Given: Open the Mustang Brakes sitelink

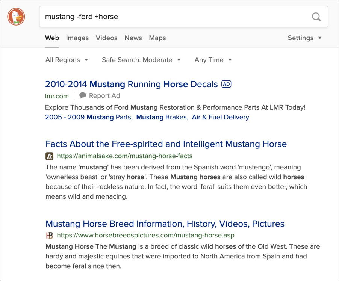Looking at the screenshot, I should tap(162, 117).
